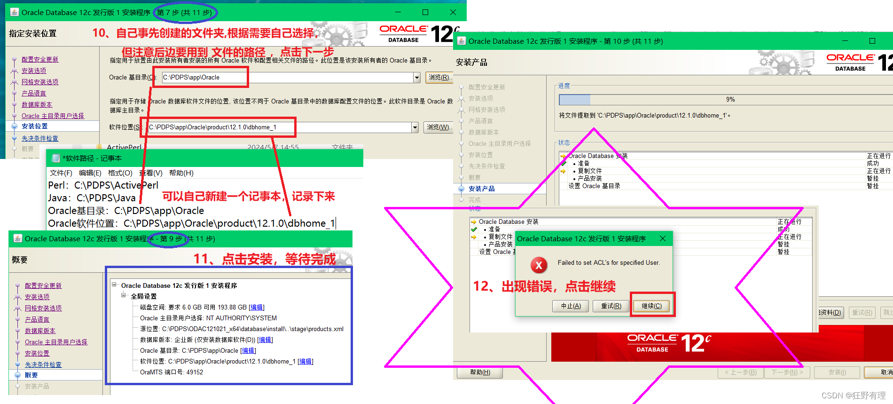
Task: Click the Java icon in step 7 title bar
Action: click(x=14, y=12)
